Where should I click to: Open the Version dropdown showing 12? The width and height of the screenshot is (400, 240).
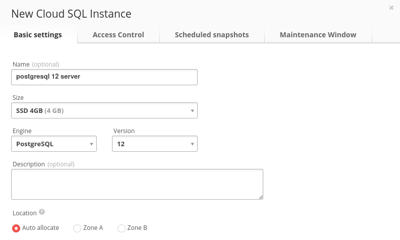coord(154,144)
